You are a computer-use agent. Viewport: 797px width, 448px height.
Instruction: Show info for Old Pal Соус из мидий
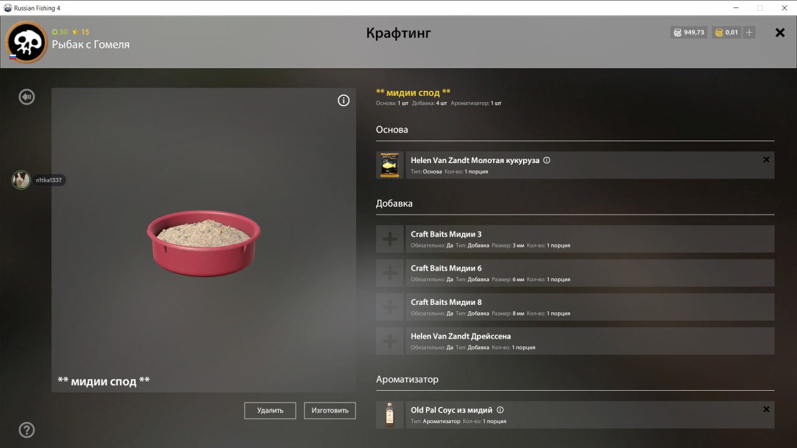click(x=500, y=410)
